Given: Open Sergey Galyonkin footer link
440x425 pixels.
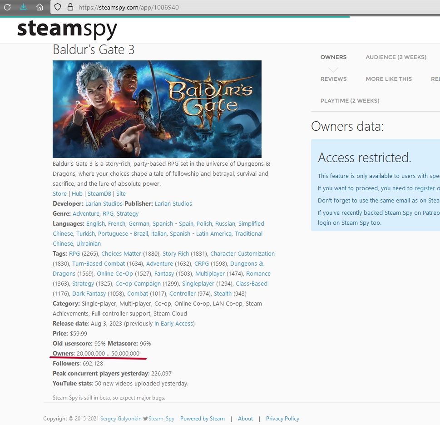Looking at the screenshot, I should pos(121,419).
